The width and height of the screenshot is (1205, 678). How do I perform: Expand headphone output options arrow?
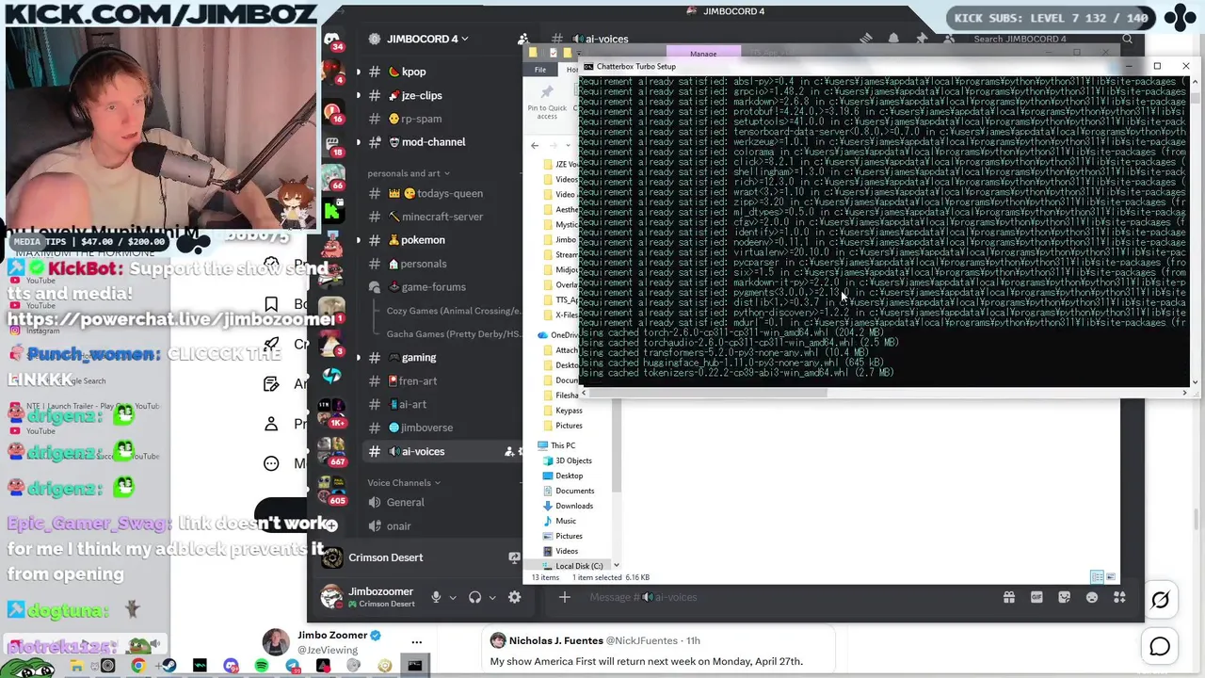[x=491, y=597]
